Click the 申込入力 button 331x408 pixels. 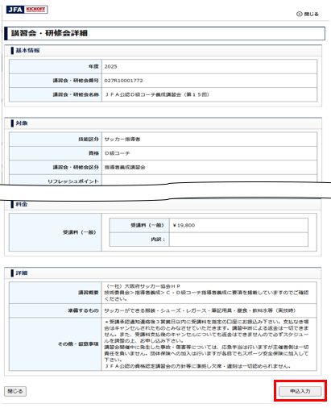(x=300, y=391)
